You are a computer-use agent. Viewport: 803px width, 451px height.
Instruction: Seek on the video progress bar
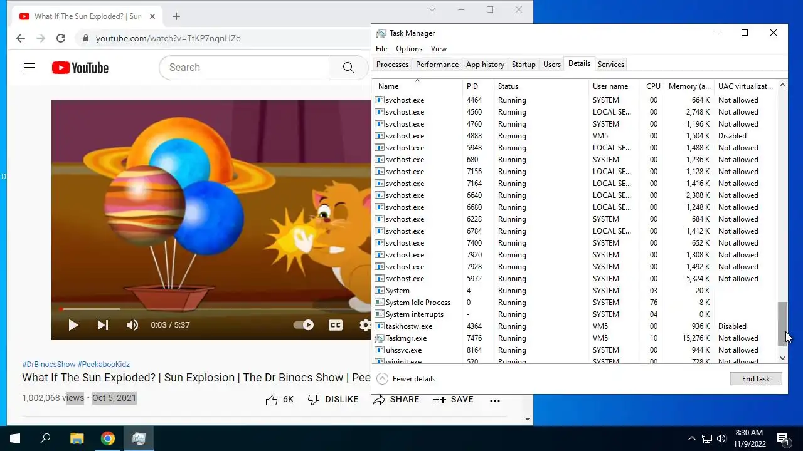click(211, 309)
